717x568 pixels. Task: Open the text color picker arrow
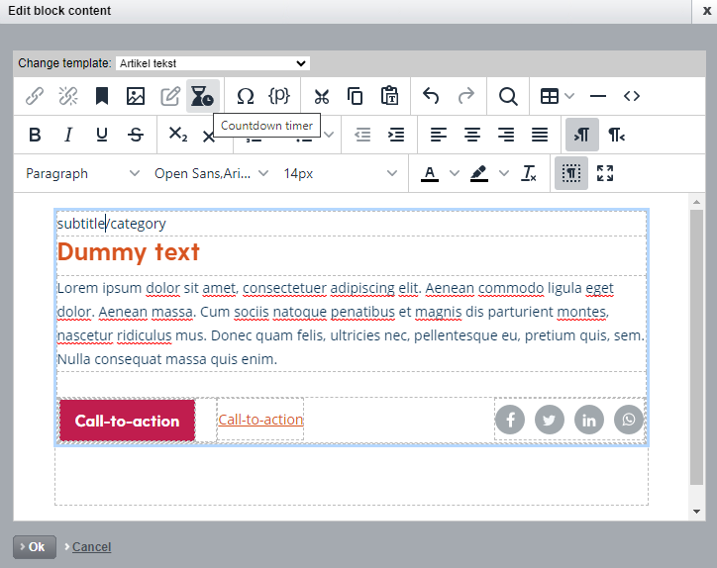pos(455,173)
